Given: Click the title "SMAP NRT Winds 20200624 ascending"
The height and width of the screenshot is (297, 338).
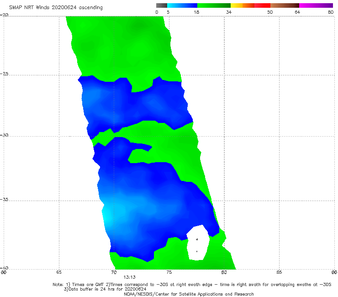Looking at the screenshot, I should pos(56,7).
